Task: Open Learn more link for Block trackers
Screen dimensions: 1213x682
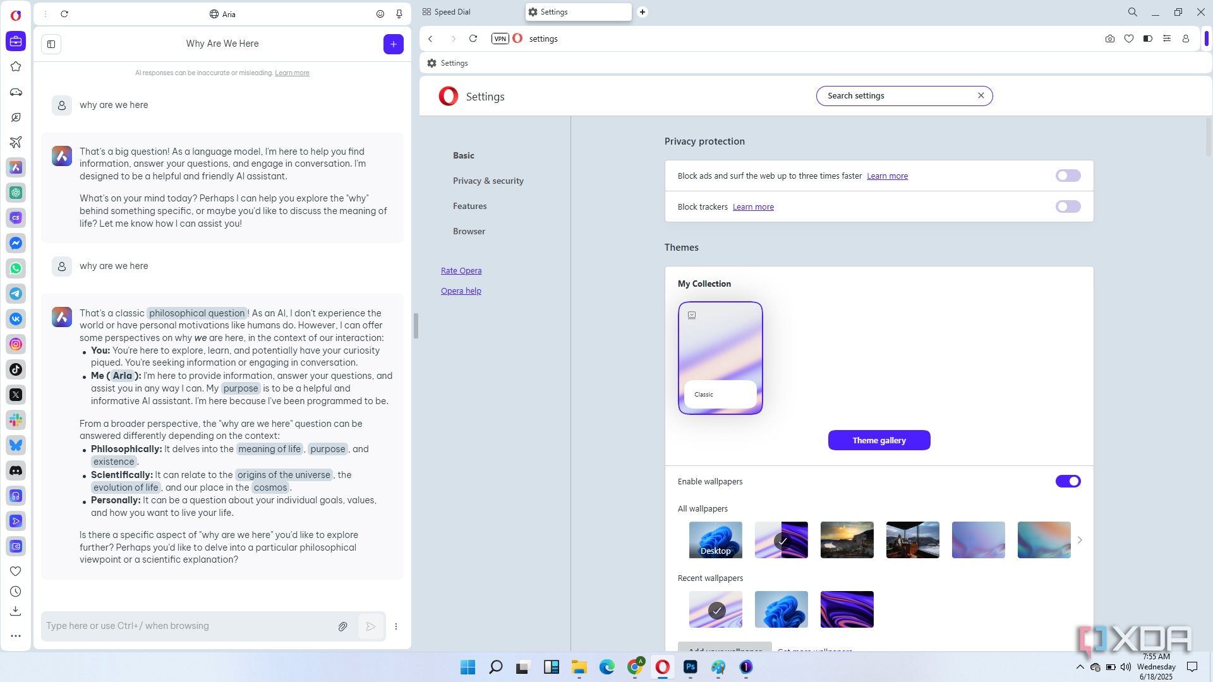Action: pos(753,206)
